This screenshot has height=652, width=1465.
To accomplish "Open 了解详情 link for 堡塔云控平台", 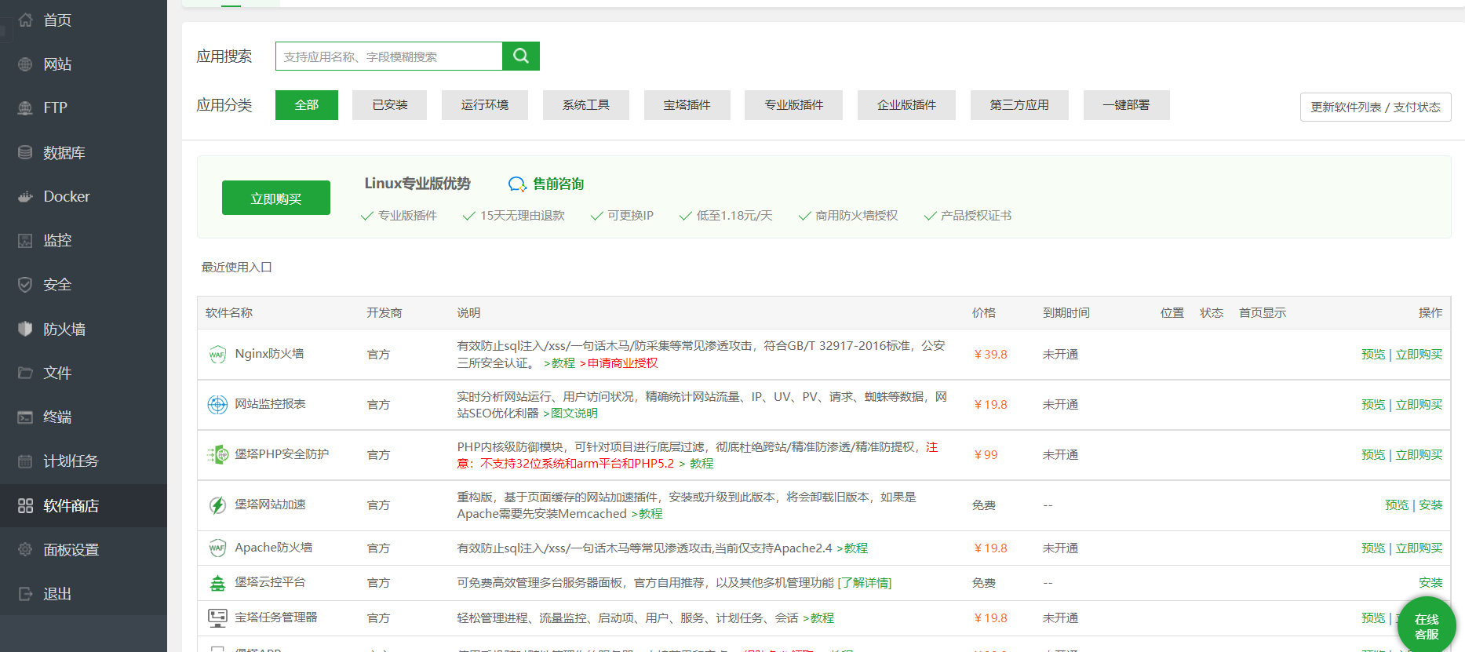I will click(865, 583).
